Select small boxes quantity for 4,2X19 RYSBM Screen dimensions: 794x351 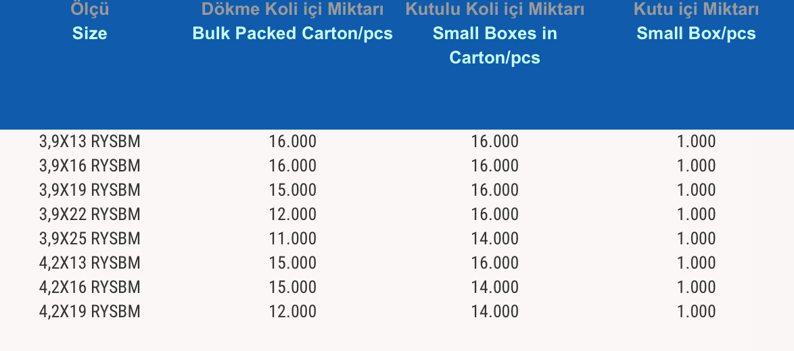coord(494,312)
